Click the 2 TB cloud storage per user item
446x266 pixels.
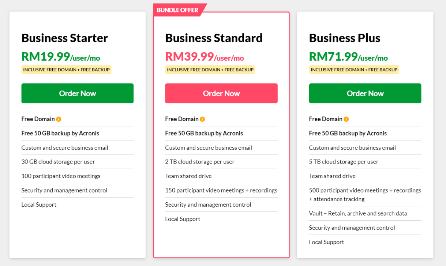200,162
